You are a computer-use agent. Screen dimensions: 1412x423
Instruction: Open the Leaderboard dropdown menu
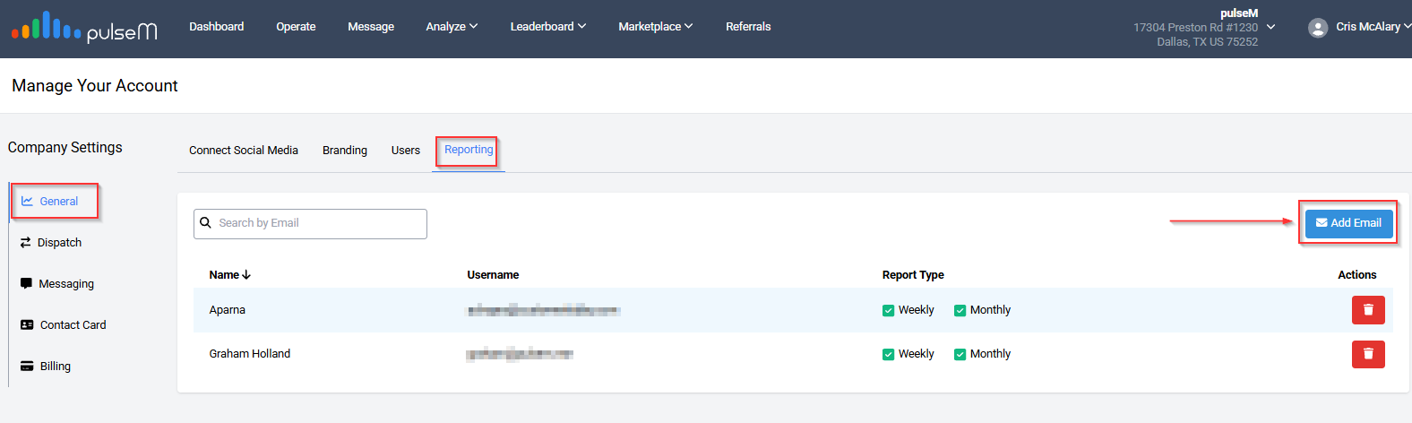coord(547,27)
